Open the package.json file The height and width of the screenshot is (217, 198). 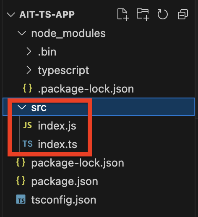tap(65, 181)
